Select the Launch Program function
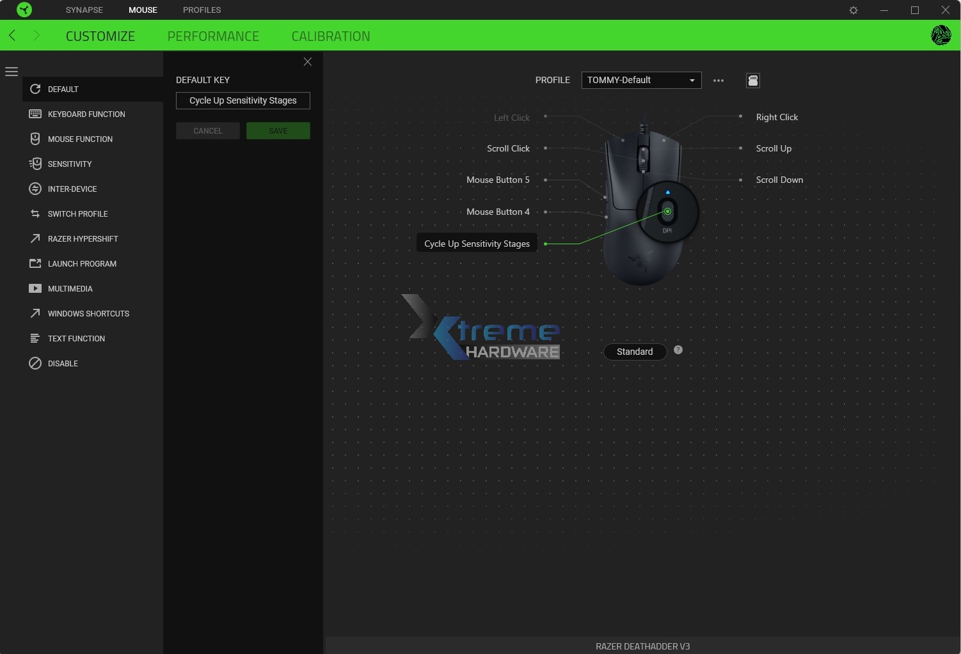Screen dimensions: 961x654 pyautogui.click(x=82, y=263)
